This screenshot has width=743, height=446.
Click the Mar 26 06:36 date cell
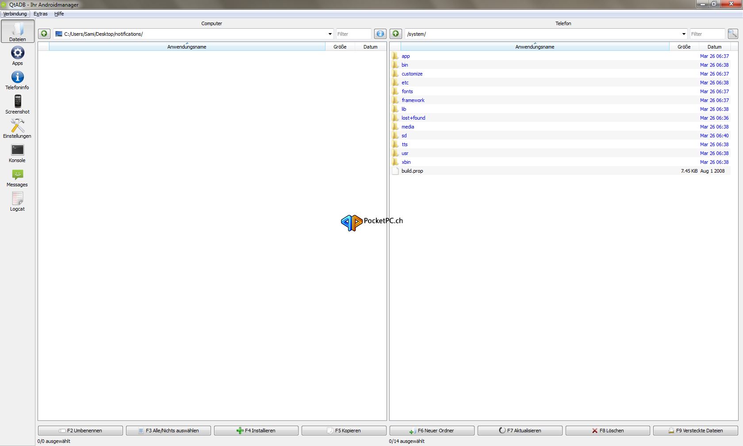click(714, 118)
